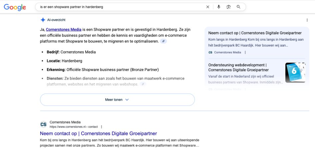Expand the AI overview with 'Meer tonen'
Viewport: 315px width, 153px height.
(x=117, y=100)
